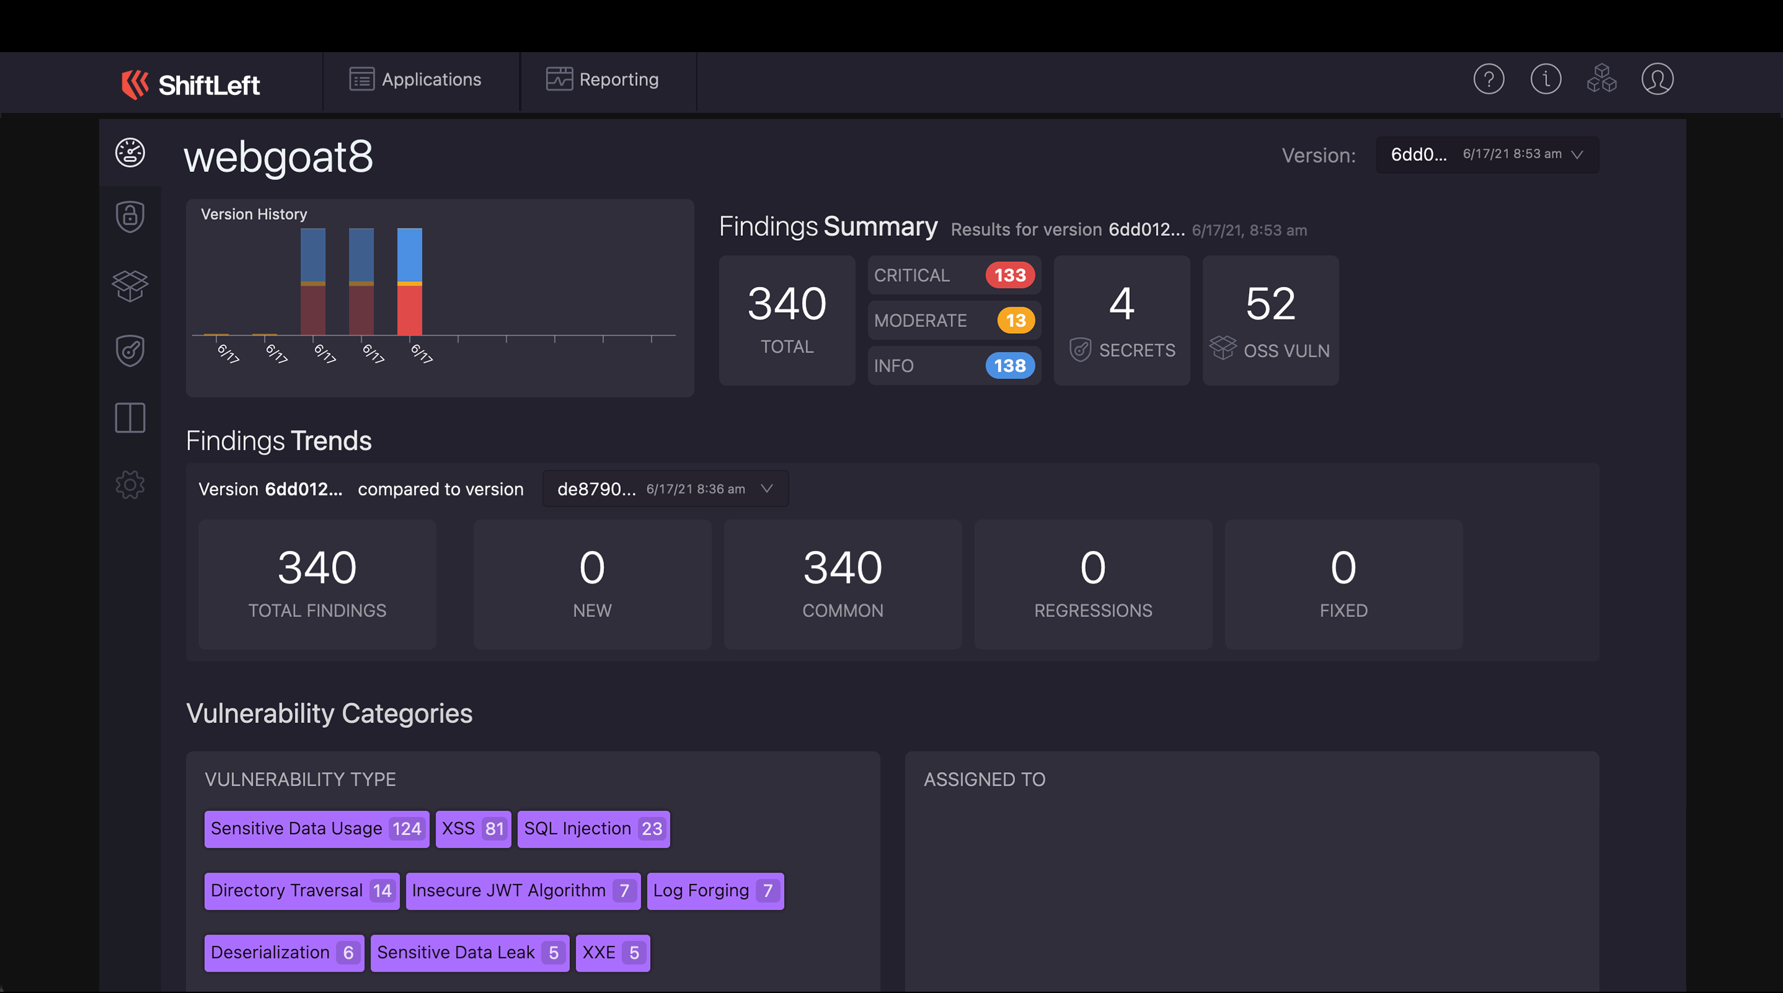This screenshot has height=993, width=1783.
Task: Filter by the Sensitive Data Usage tag
Action: pyautogui.click(x=317, y=829)
